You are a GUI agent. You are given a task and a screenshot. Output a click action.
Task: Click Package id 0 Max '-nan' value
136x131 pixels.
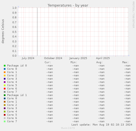coord(127,66)
